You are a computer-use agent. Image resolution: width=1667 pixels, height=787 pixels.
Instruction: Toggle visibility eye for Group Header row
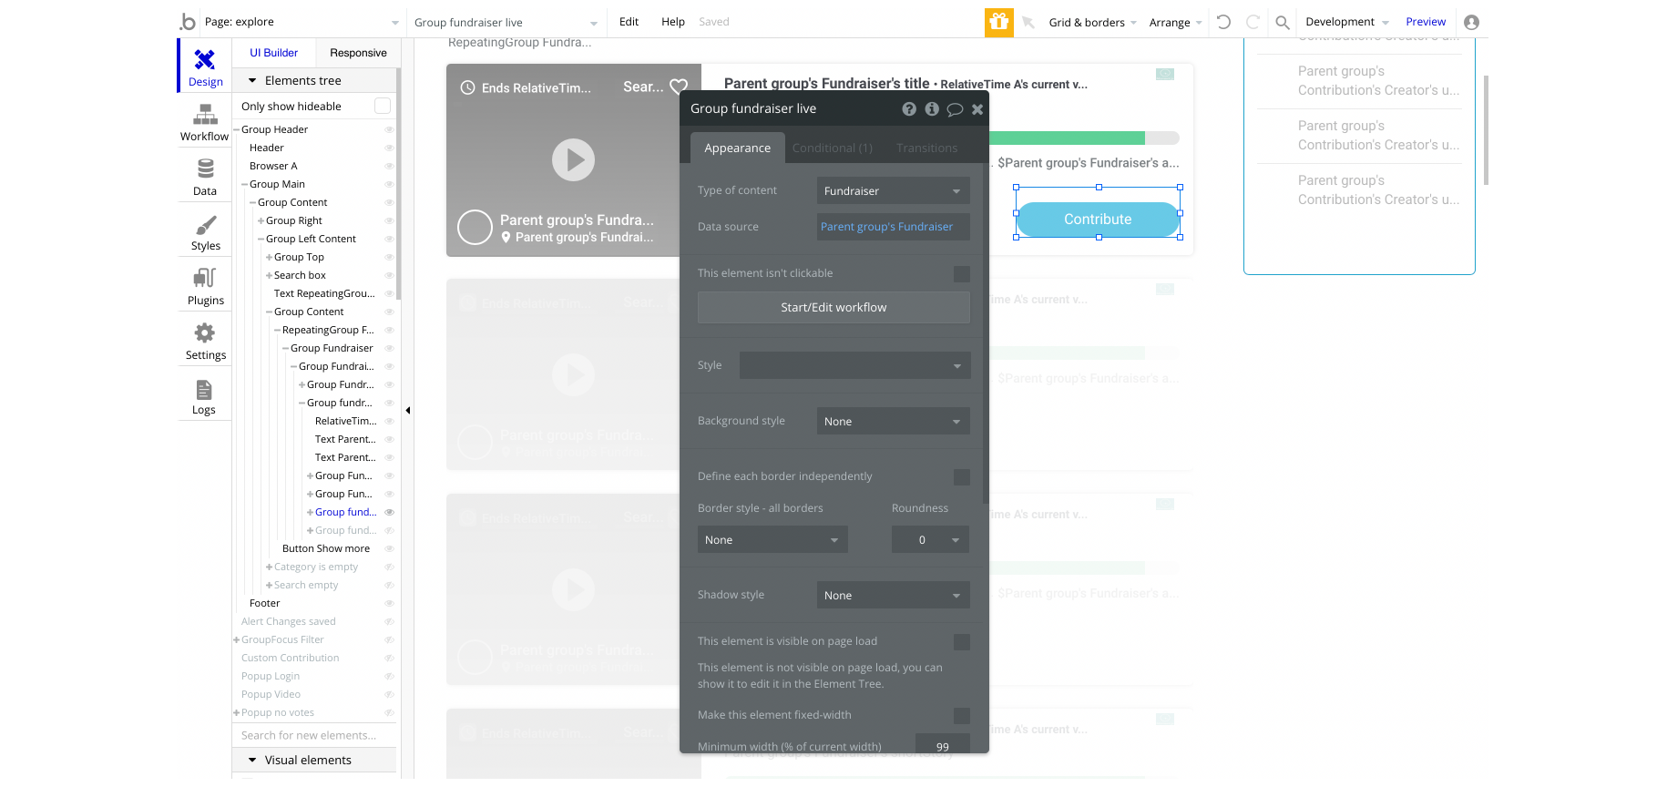point(389,129)
